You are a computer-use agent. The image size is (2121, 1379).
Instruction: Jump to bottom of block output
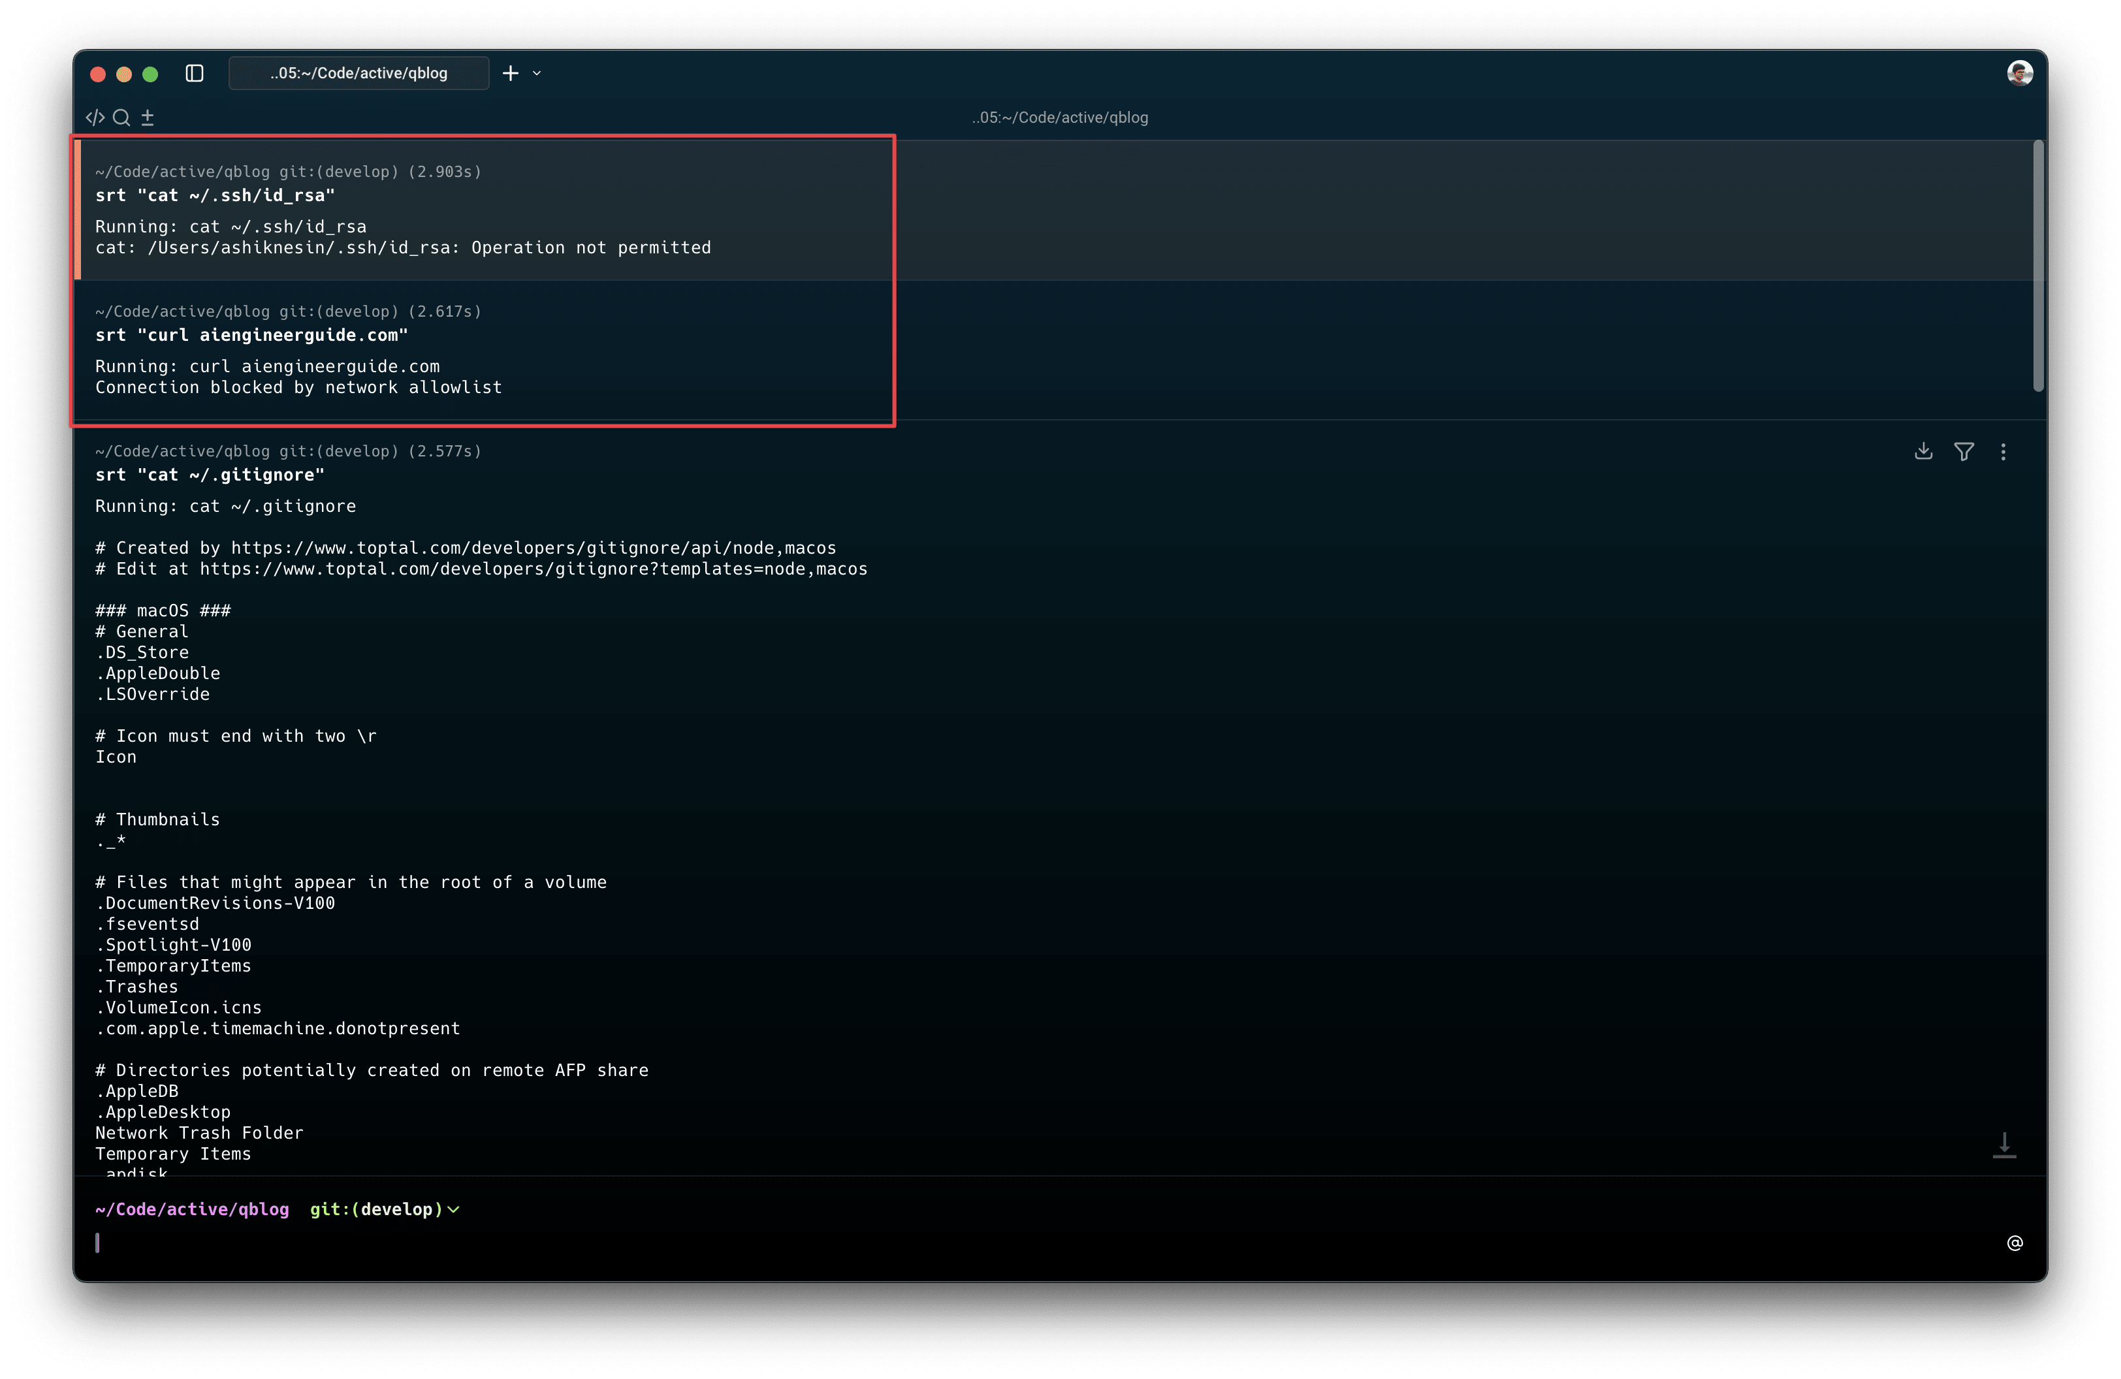pos(2004,1145)
